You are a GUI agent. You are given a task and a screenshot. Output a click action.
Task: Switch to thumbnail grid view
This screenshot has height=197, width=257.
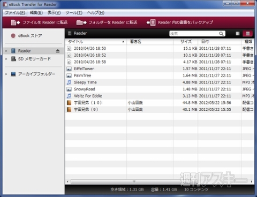tap(238, 33)
